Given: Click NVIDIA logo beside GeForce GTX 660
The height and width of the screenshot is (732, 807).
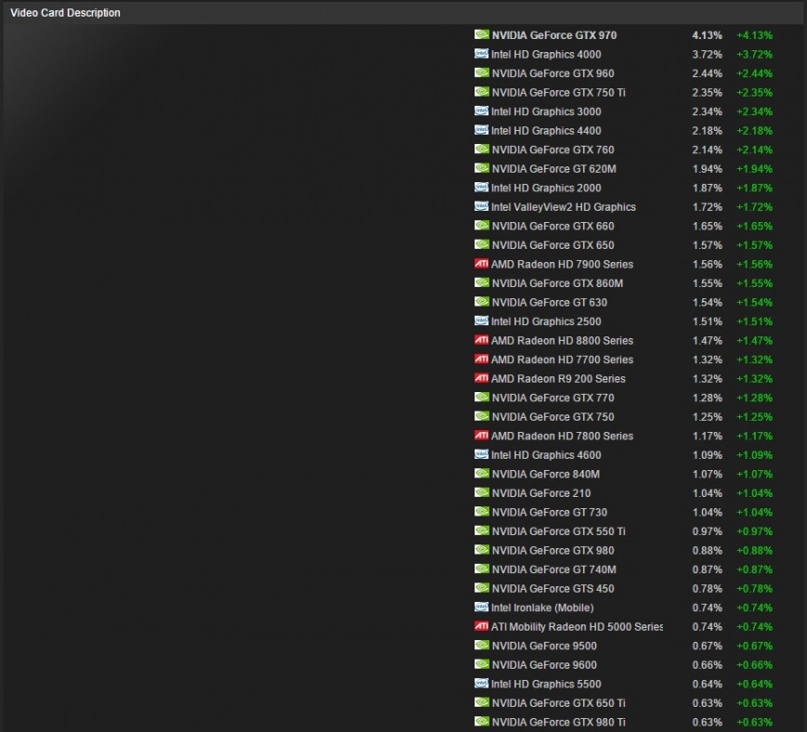Looking at the screenshot, I should 481,225.
